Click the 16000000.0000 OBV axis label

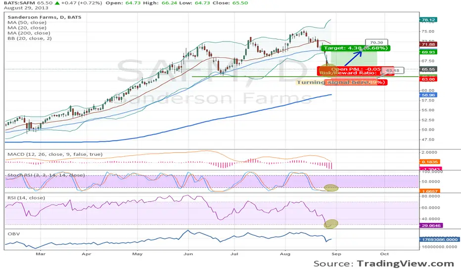tap(440, 247)
